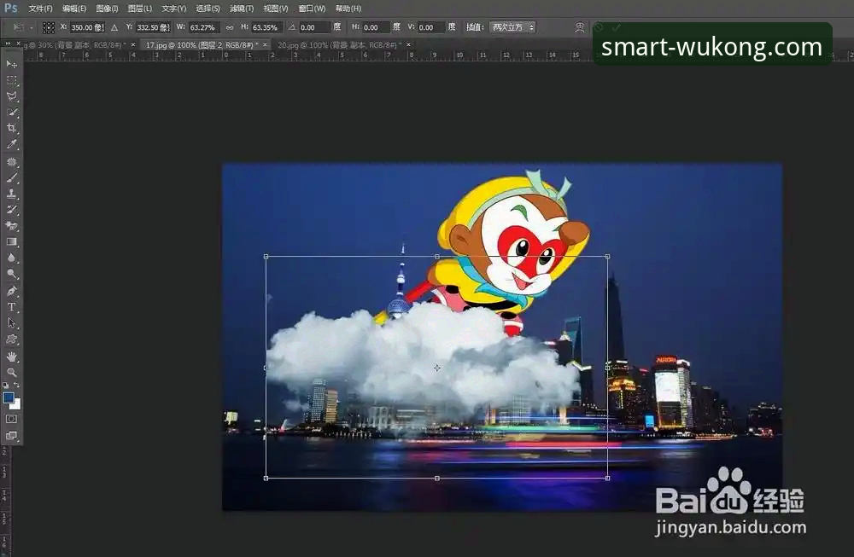854x557 pixels.
Task: Change the screen mode
Action: tap(11, 436)
